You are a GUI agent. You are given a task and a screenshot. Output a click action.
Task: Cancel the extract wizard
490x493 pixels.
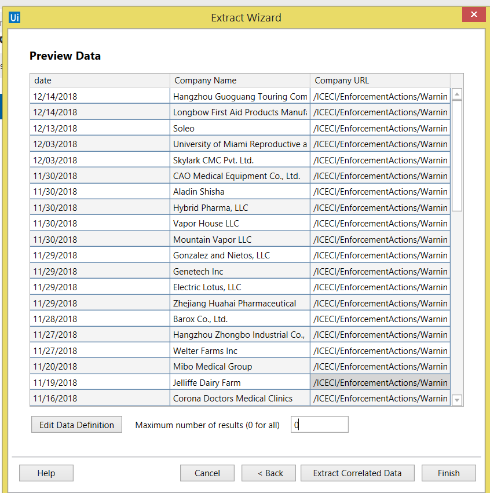tap(207, 473)
